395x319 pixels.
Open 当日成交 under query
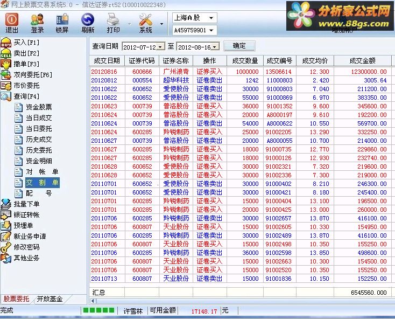click(33, 118)
